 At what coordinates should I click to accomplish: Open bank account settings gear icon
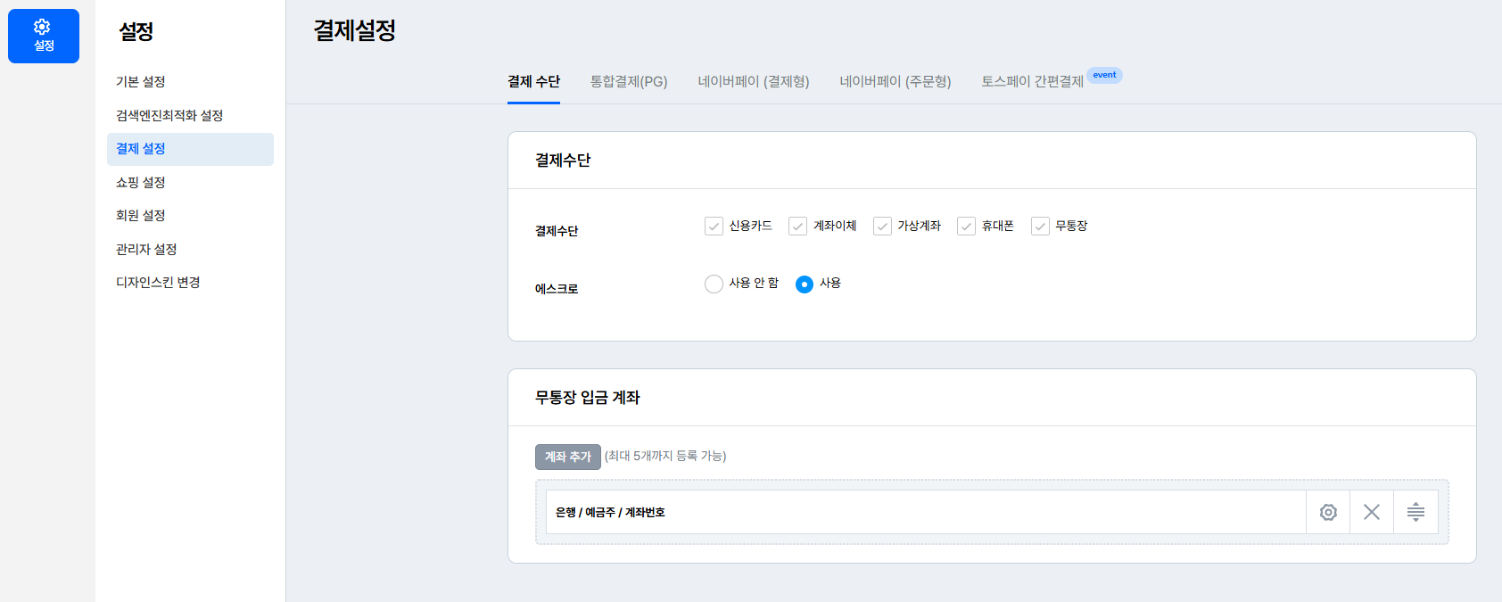(x=1328, y=512)
